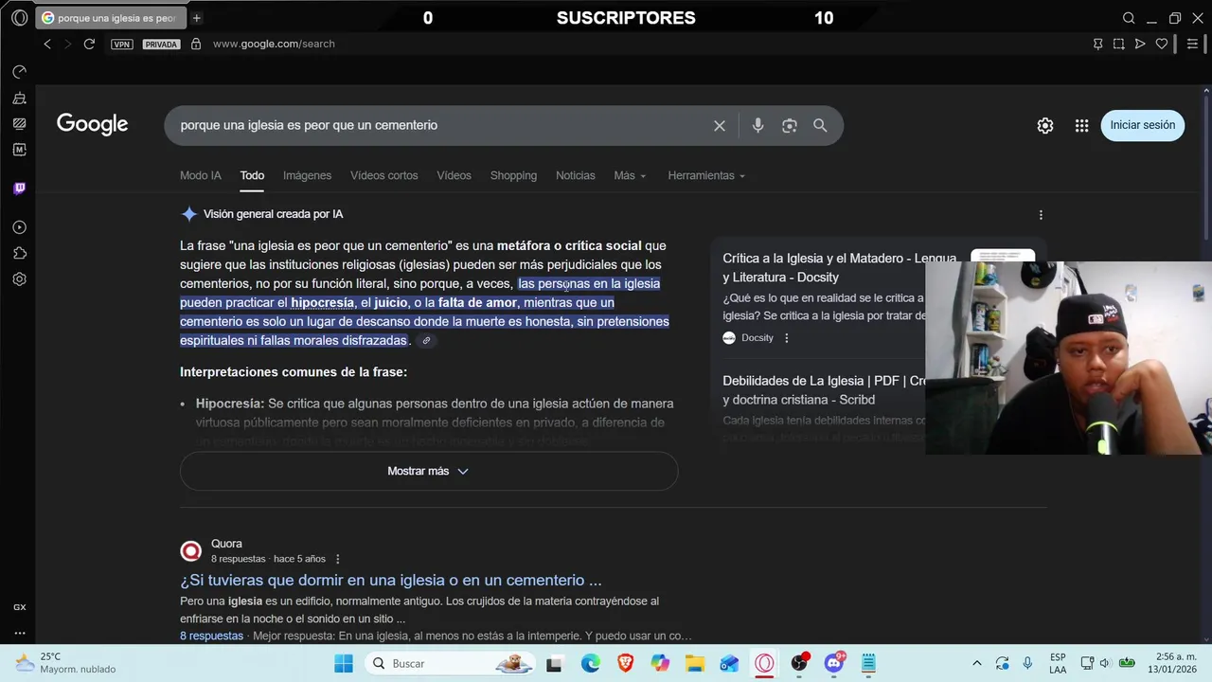The image size is (1212, 682).
Task: Open GX Cleaner broom sidebar icon
Action: (19, 99)
